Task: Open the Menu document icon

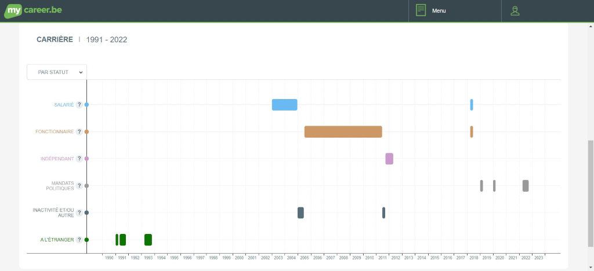Action: click(x=421, y=10)
